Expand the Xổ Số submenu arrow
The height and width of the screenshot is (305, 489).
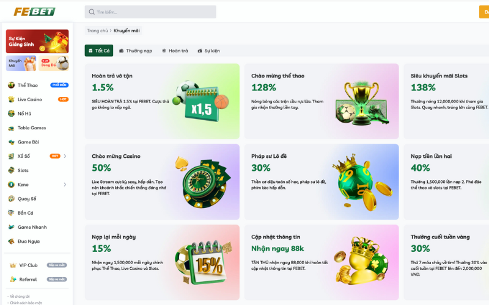coord(65,156)
